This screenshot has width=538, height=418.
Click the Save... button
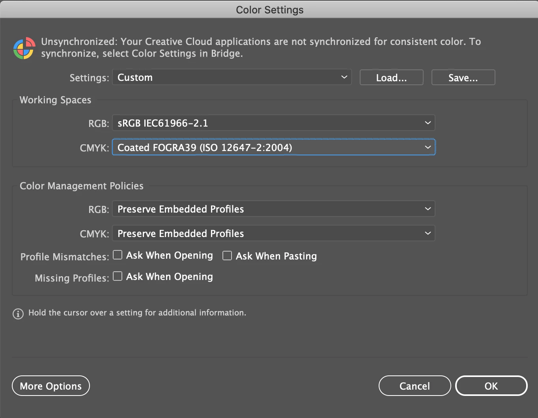point(463,77)
